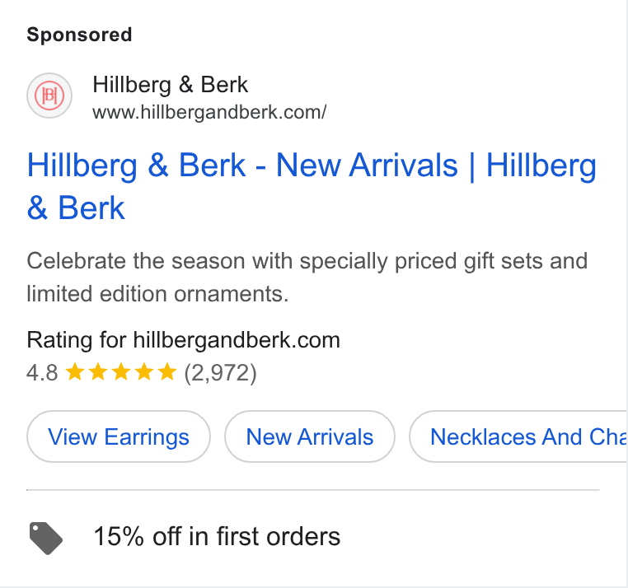
Task: Click the fifth gold rating star
Action: [167, 372]
